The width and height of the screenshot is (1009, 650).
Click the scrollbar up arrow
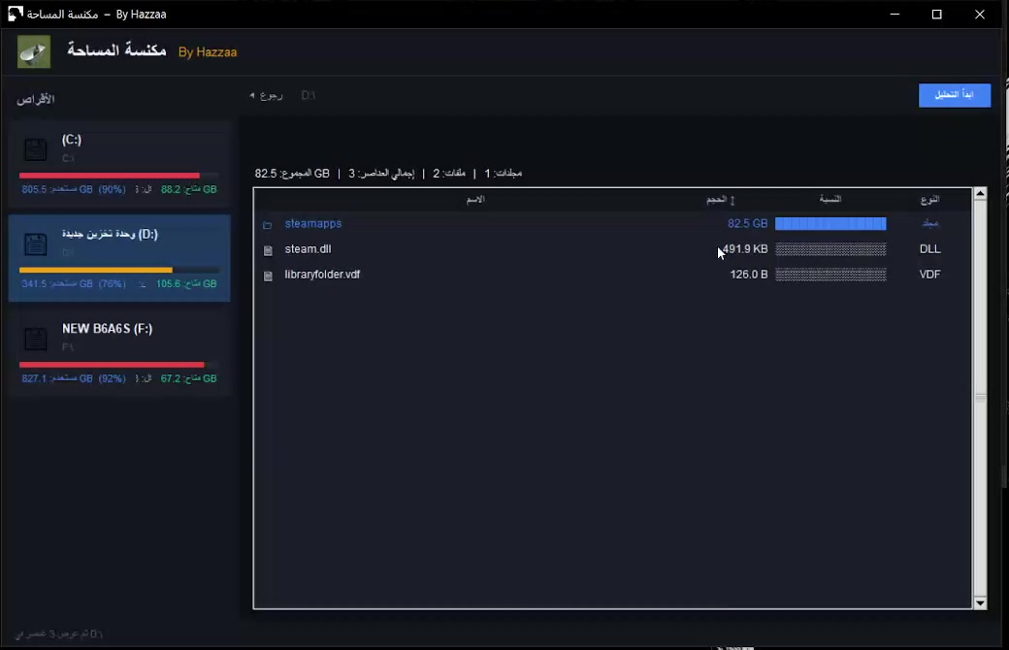coord(980,194)
